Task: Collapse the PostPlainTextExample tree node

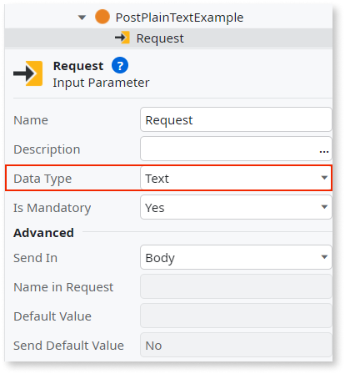Action: point(82,18)
